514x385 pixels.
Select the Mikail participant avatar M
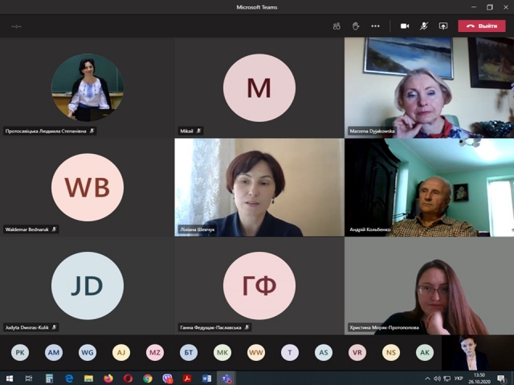pos(259,87)
